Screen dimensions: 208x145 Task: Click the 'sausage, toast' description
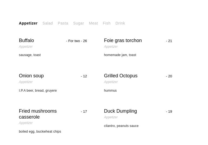click(x=30, y=55)
